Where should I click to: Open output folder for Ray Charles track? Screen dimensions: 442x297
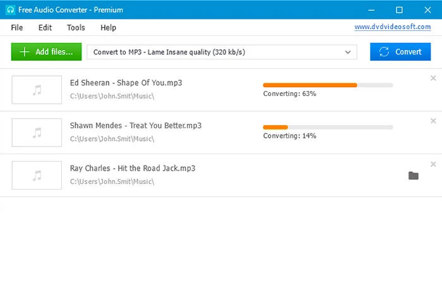pyautogui.click(x=414, y=176)
